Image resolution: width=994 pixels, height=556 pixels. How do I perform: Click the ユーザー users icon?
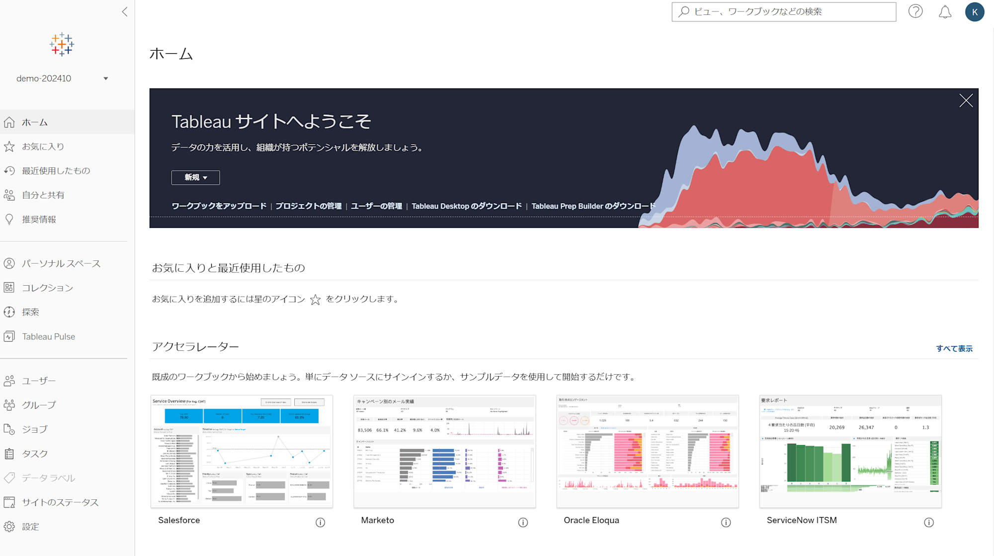pyautogui.click(x=9, y=381)
